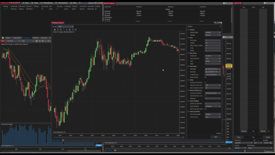
Task: Open the Backtest type dropdown
Action: [213, 33]
